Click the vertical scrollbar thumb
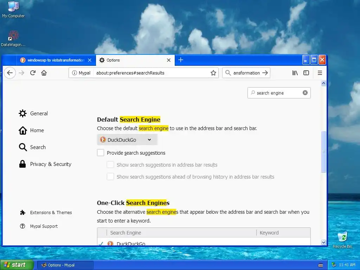Viewport: 360px width, 270px height. (323, 152)
